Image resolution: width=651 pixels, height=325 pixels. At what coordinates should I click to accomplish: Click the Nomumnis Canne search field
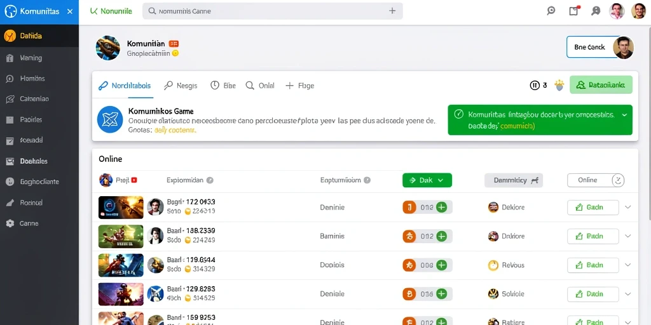[x=272, y=11]
